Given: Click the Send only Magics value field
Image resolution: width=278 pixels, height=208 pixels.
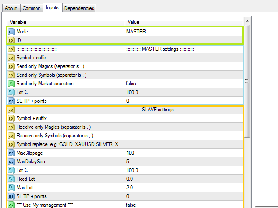Looking at the screenshot, I should coord(184,66).
